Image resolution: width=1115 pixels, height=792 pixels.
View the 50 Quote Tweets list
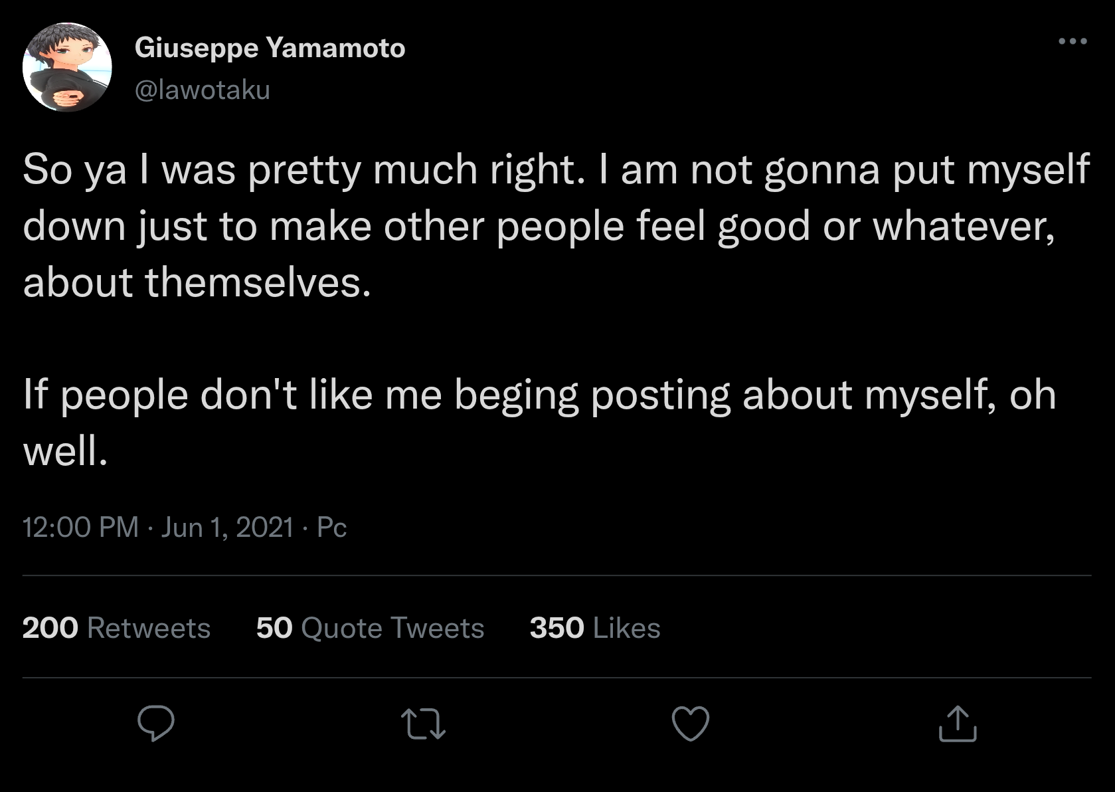(370, 628)
